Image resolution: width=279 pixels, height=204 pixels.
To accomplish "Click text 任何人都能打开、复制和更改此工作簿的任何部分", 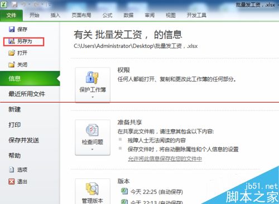I will 177,79.
